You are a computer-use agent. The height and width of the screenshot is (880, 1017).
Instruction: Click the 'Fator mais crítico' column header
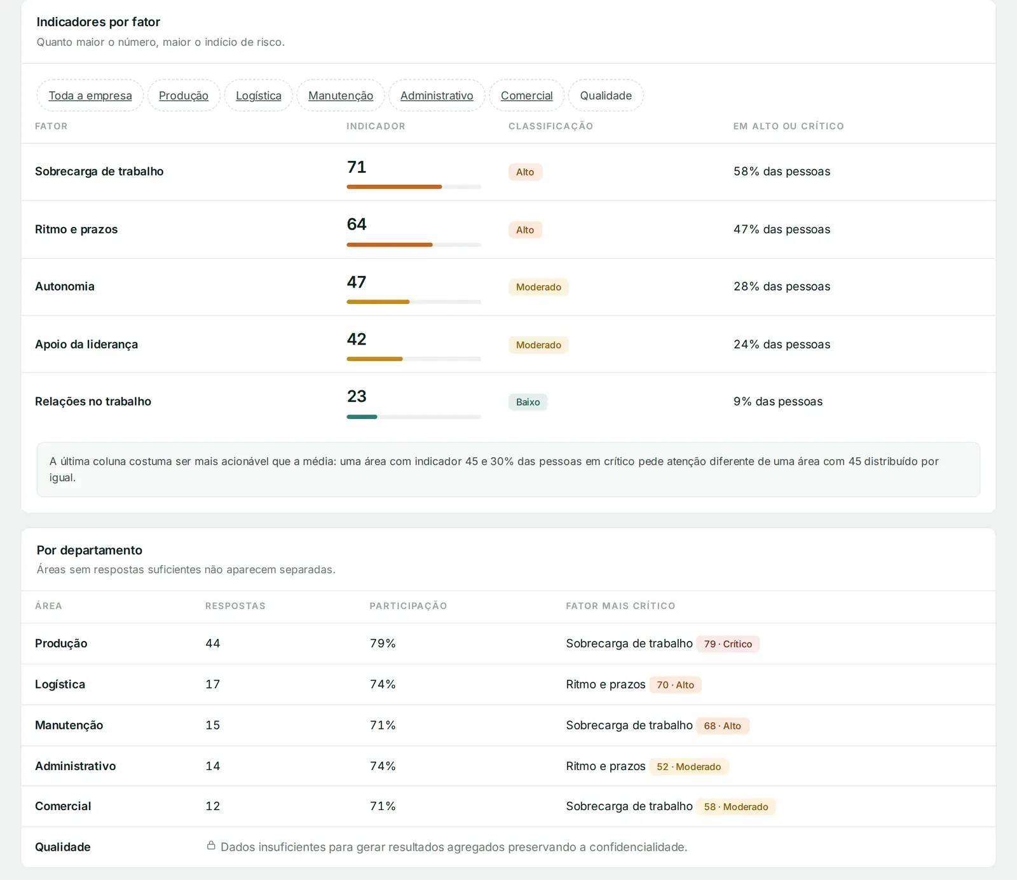pyautogui.click(x=620, y=606)
